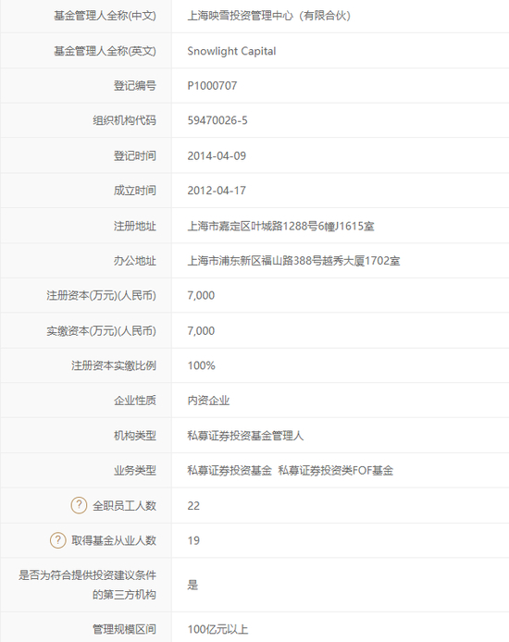Screen dimensions: 509x642
Task: Click the business type 私募证券投资类FOF基金
Action: (336, 471)
